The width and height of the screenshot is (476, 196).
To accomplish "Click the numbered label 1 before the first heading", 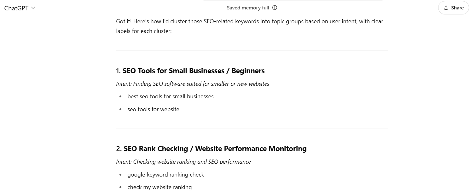I will tap(118, 71).
